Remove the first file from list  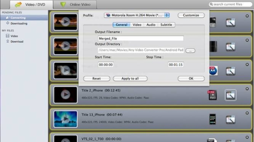tap(247, 16)
